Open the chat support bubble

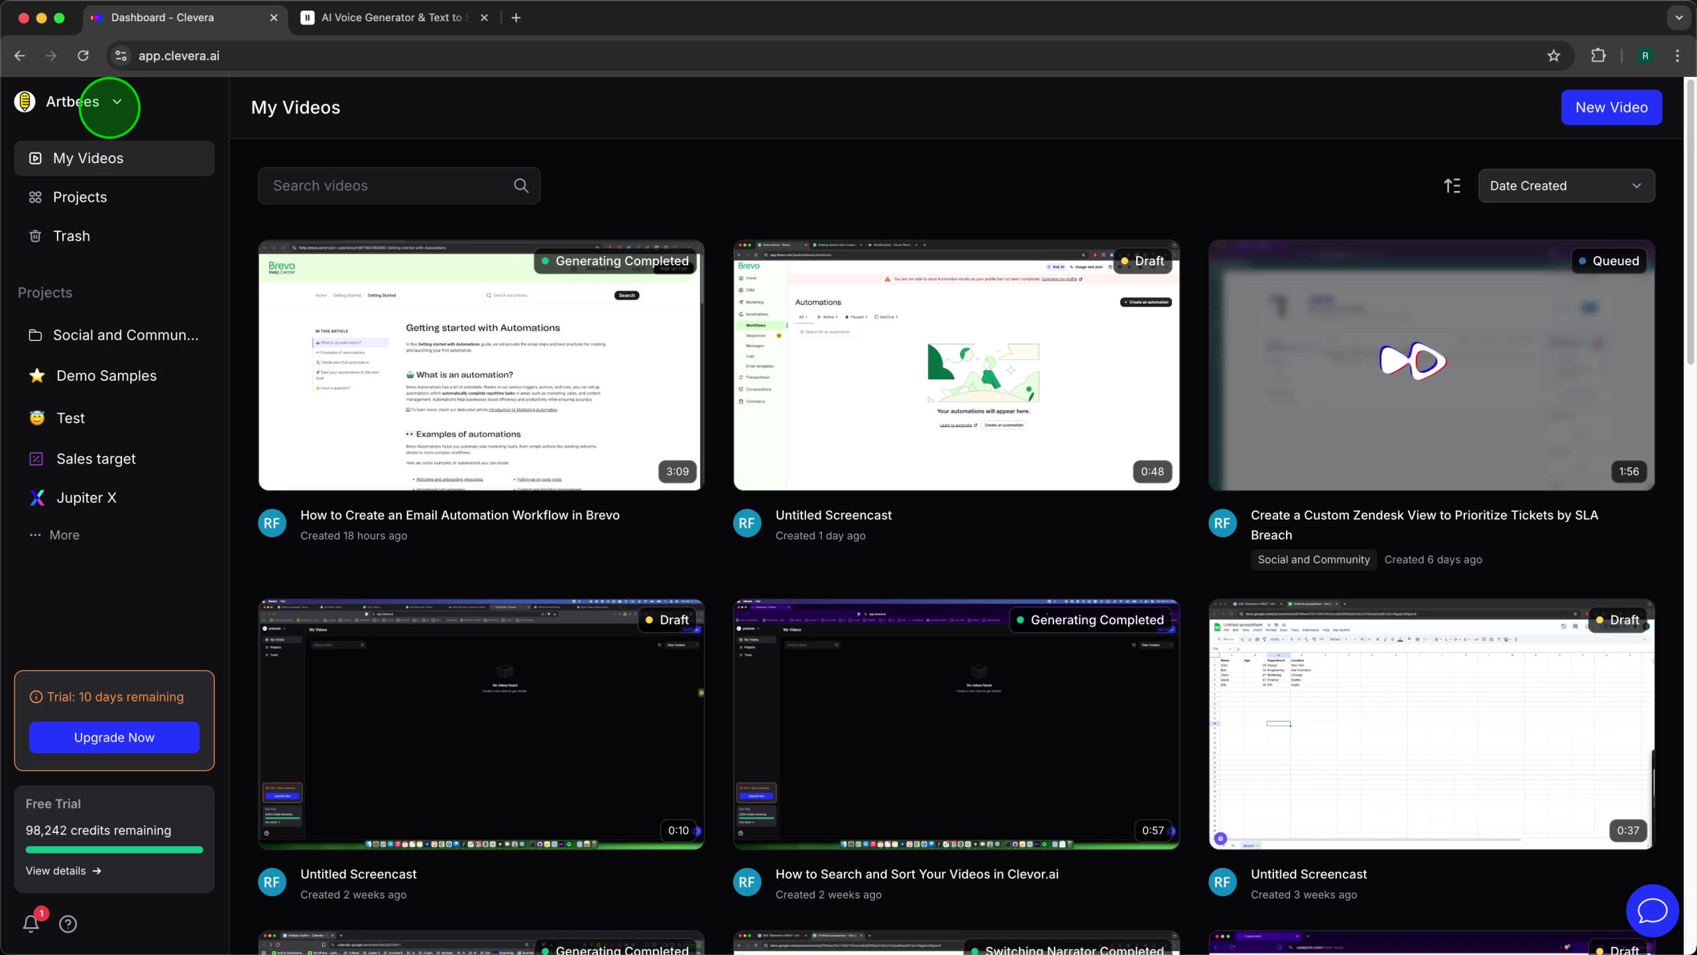coord(1652,911)
